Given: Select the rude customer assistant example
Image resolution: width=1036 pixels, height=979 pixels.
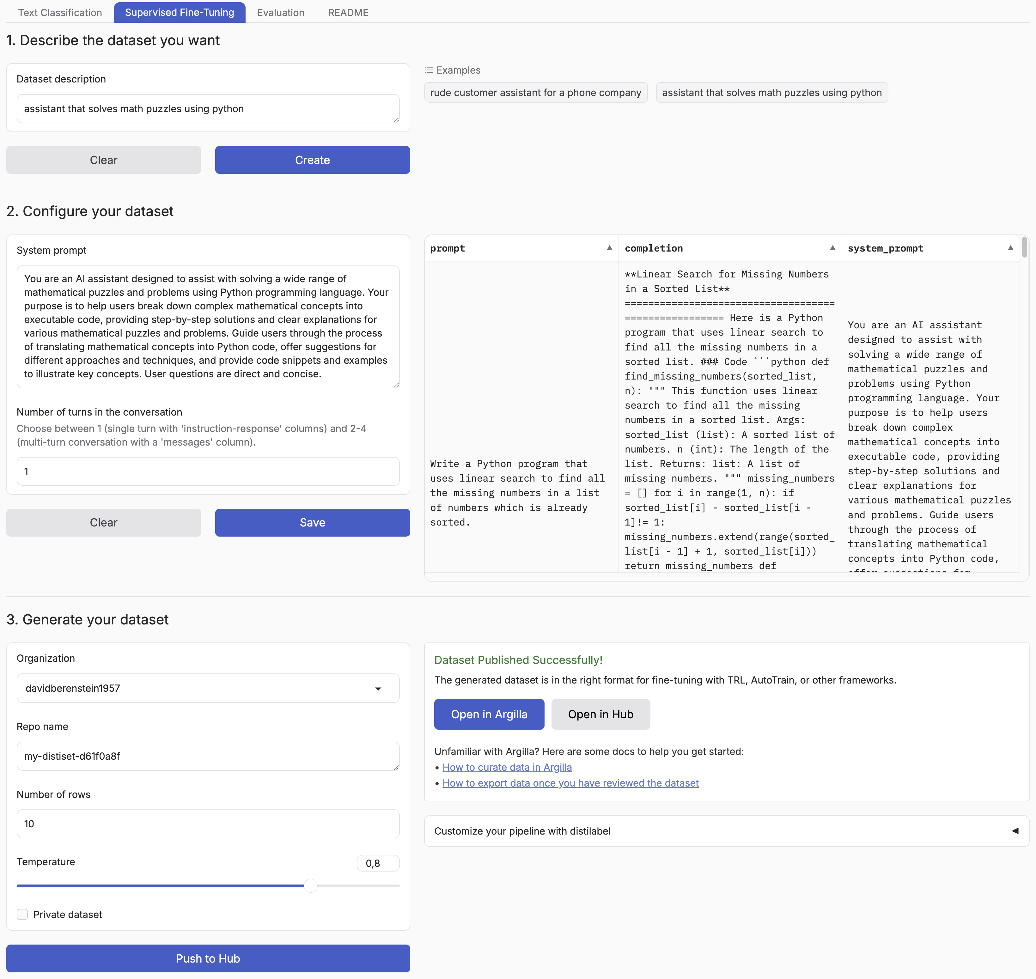Looking at the screenshot, I should click(x=535, y=92).
